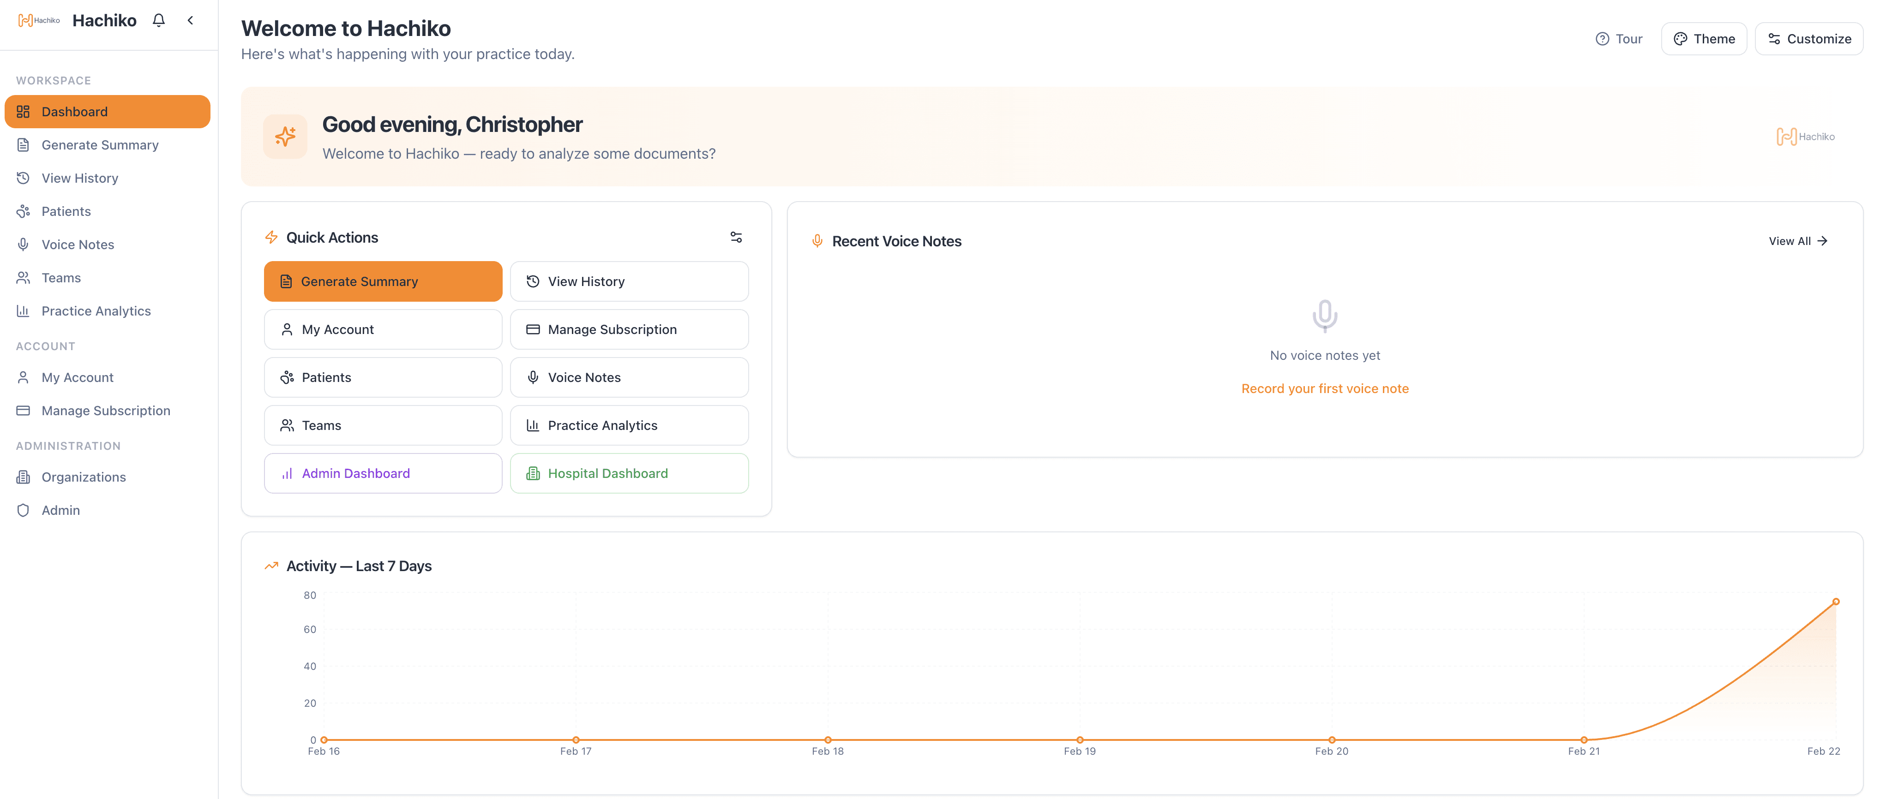
Task: Click Record your first voice note link
Action: pyautogui.click(x=1324, y=388)
